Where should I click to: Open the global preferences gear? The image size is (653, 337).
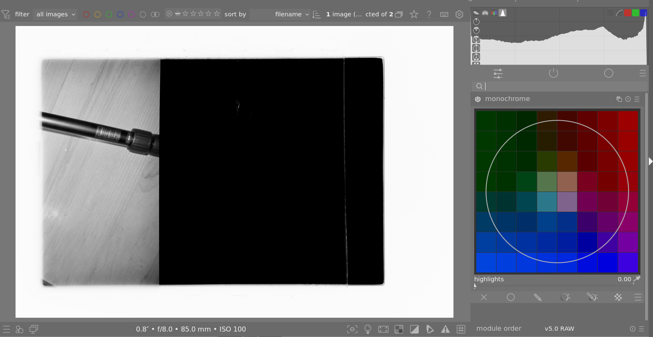click(459, 14)
